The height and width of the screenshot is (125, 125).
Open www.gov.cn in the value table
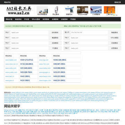[x=10, y=81]
